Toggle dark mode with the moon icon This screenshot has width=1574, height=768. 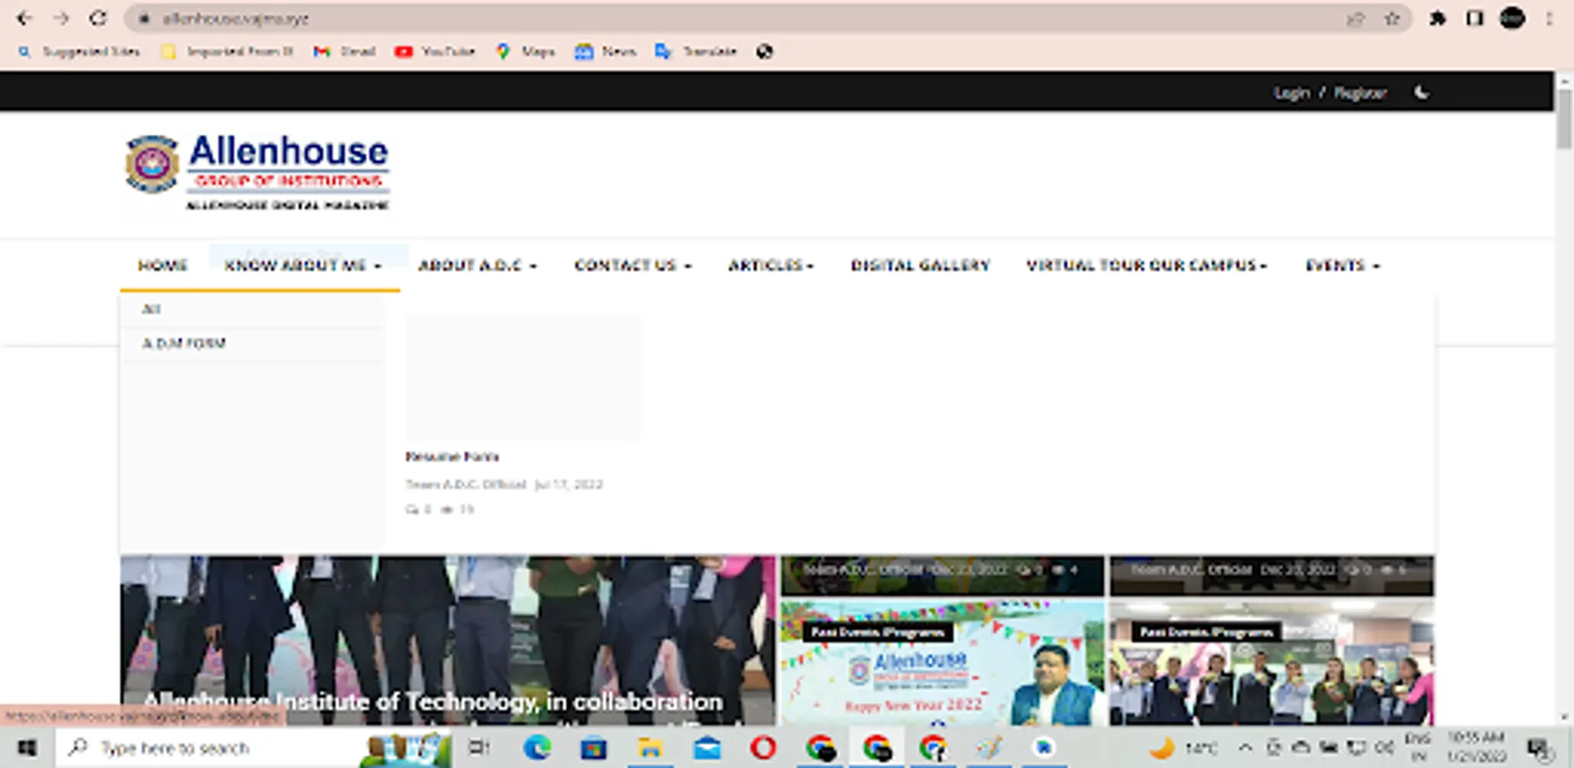pyautogui.click(x=1422, y=92)
